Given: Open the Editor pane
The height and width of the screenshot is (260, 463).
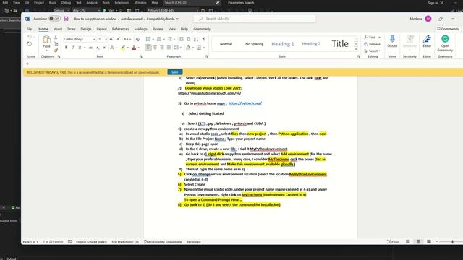Looking at the screenshot, I should pos(427,41).
